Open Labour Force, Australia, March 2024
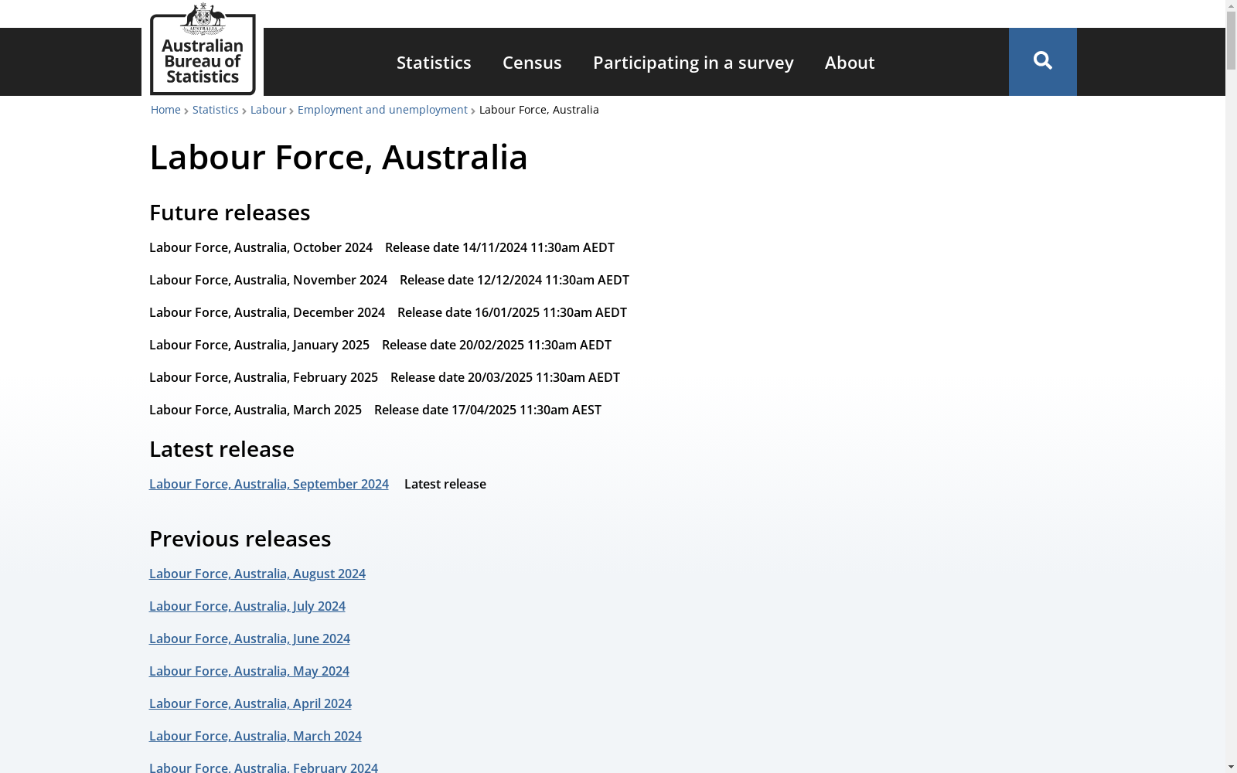Viewport: 1237px width, 773px height. coord(255,736)
